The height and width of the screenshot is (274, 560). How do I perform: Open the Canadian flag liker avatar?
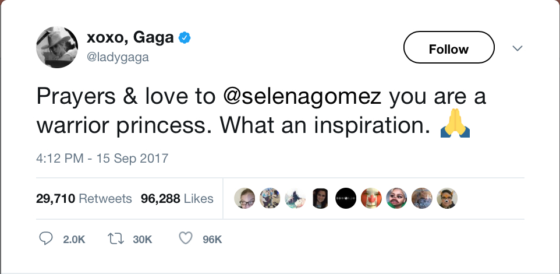click(371, 199)
